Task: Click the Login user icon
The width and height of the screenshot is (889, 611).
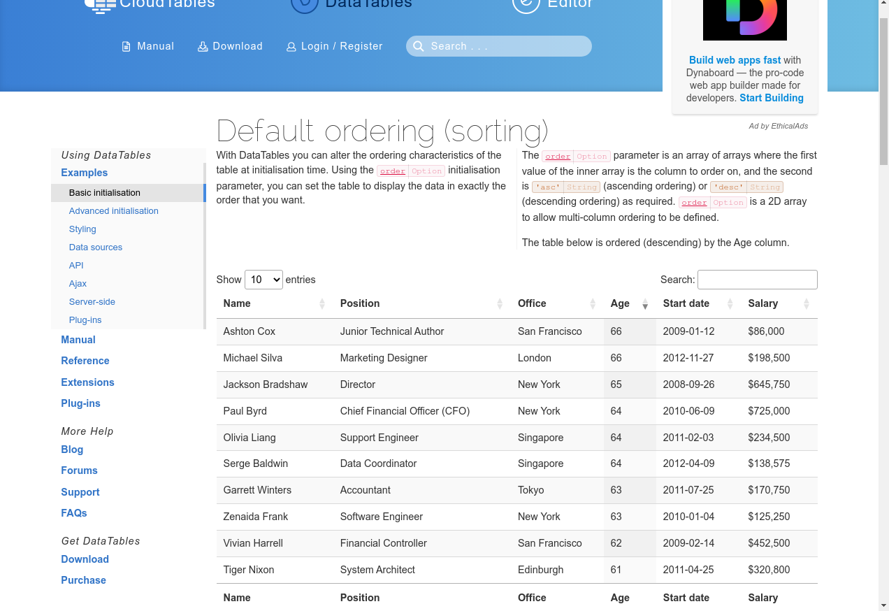Action: pos(291,47)
